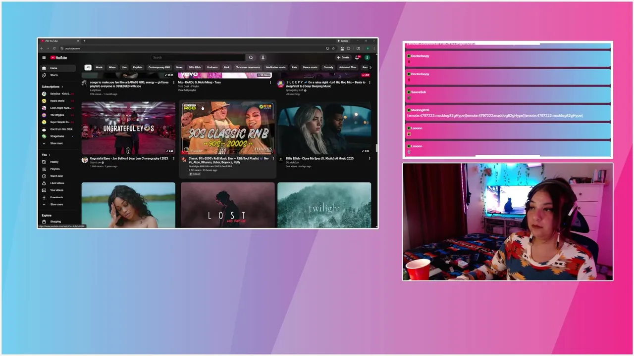Open three-dot menu for Billie Eilish video
634x356 pixels.
370,159
